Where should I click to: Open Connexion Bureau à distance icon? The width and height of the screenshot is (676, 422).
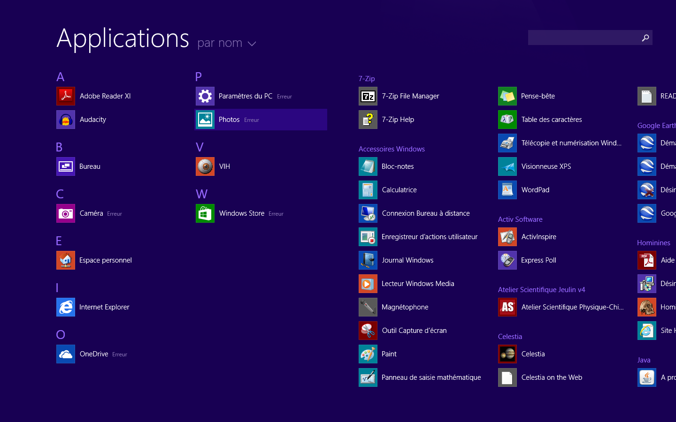tap(368, 213)
